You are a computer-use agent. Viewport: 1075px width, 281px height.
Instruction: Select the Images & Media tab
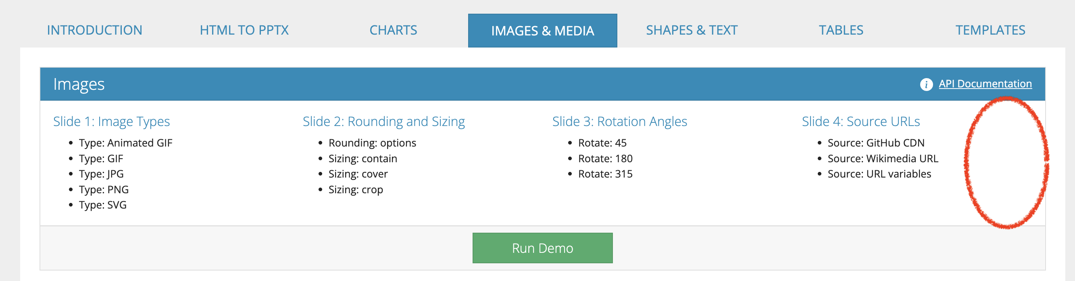542,31
